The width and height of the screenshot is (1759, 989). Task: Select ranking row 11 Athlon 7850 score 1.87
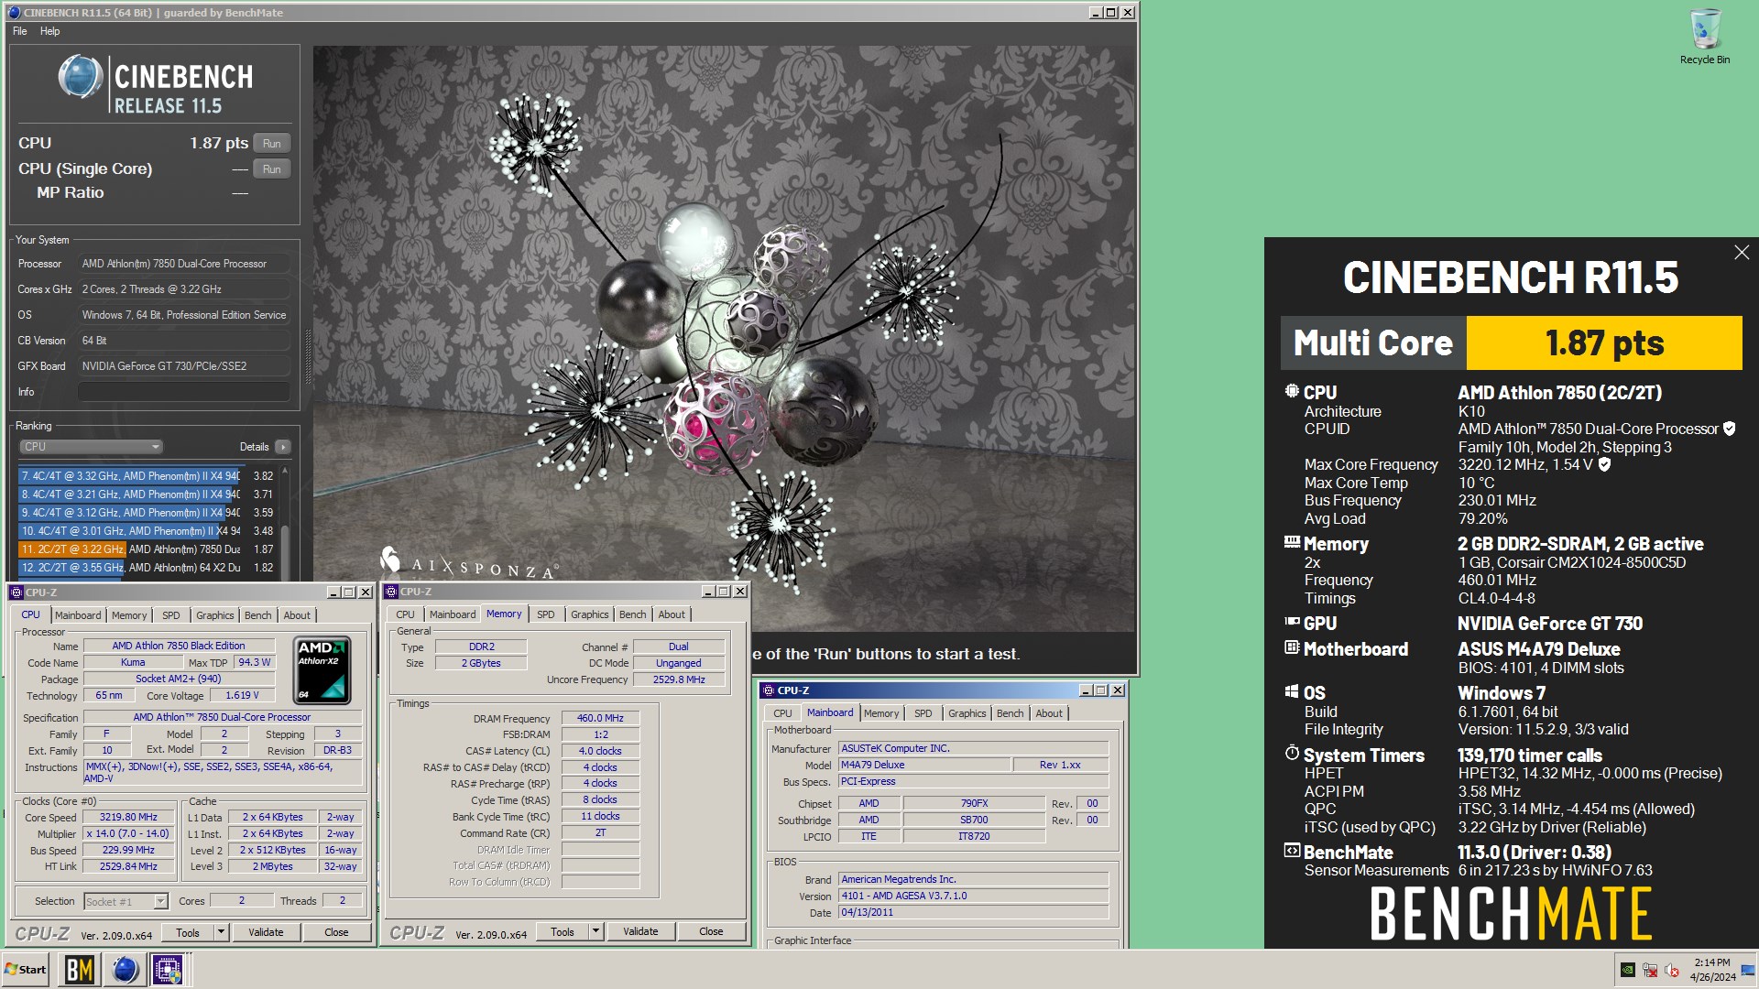tap(147, 549)
